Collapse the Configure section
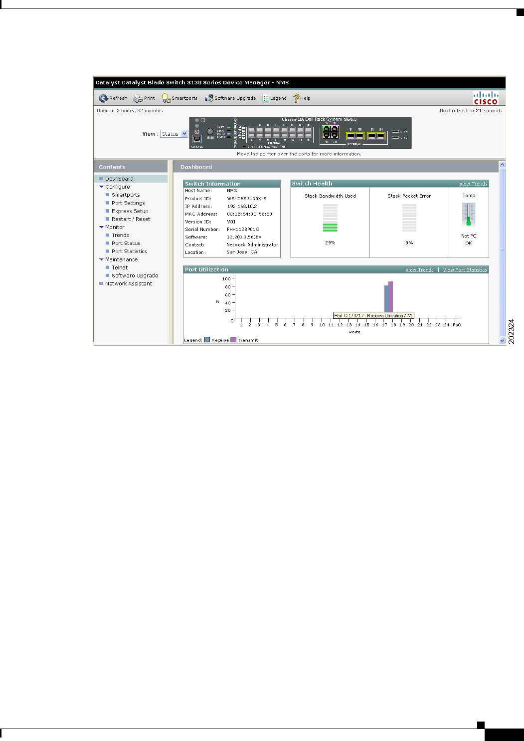Screen dimensions: 524x741 point(101,187)
